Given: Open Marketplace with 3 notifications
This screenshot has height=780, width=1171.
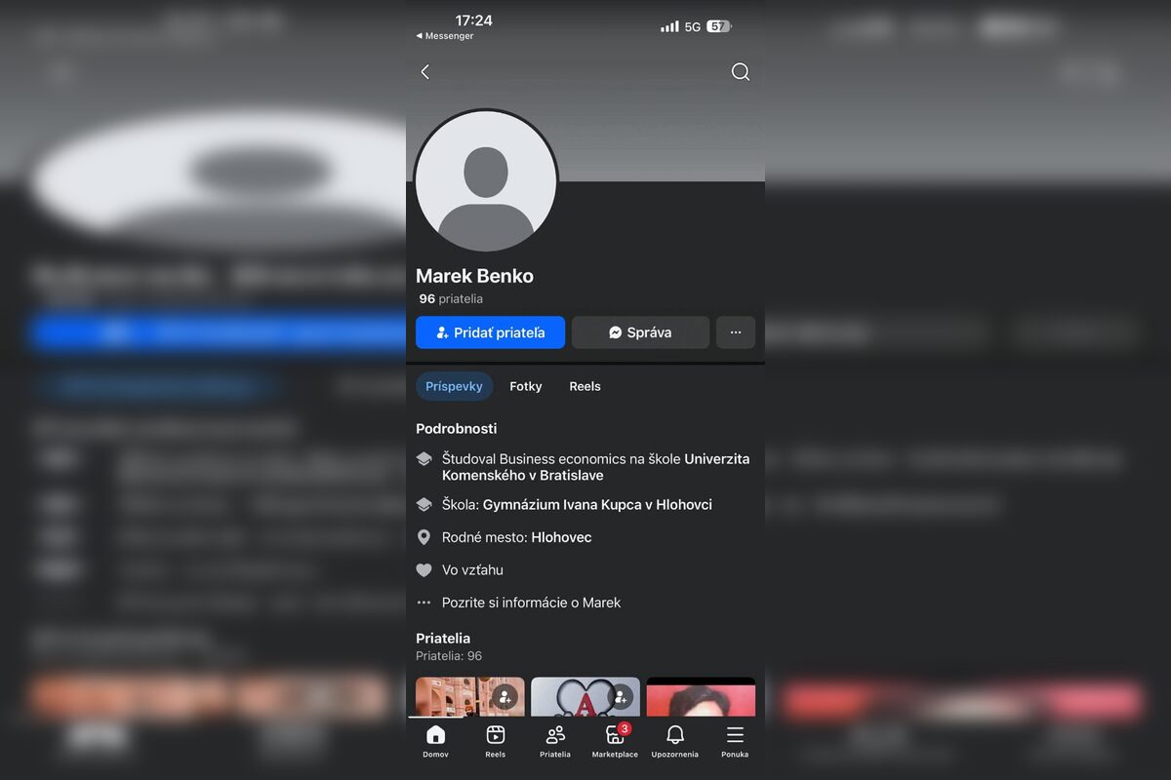Looking at the screenshot, I should pos(615,740).
